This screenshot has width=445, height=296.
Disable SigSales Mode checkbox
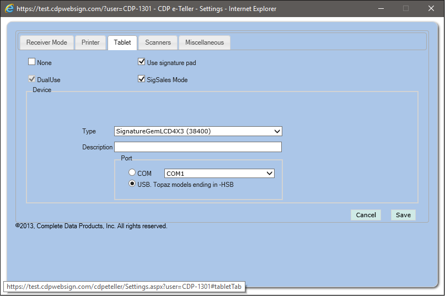click(142, 79)
